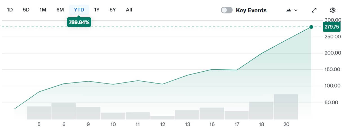Click the mountain chart type icon
This screenshot has width=348, height=130.
(x=289, y=10)
